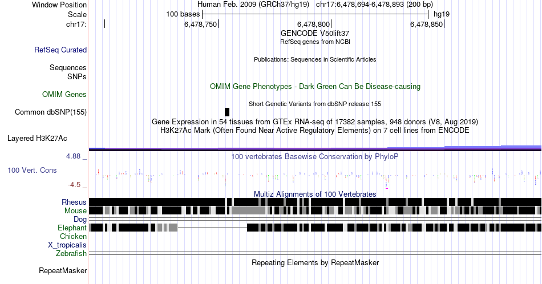Image resolution: width=542 pixels, height=284 pixels.
Task: Click the Sequences track label
Action: (68, 67)
